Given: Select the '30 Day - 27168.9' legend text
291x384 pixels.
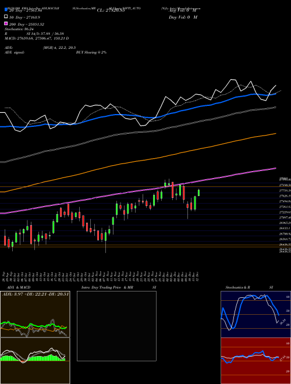Looking at the screenshot, I should 25,17.
